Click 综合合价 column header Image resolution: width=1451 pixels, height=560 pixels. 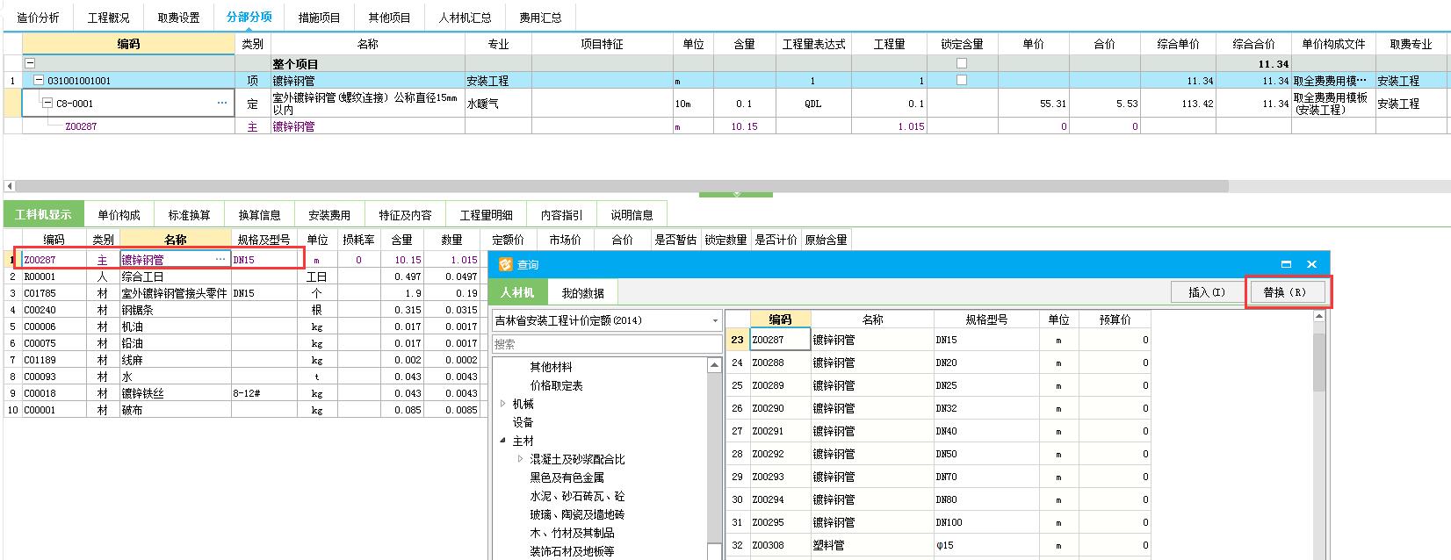[x=1253, y=44]
